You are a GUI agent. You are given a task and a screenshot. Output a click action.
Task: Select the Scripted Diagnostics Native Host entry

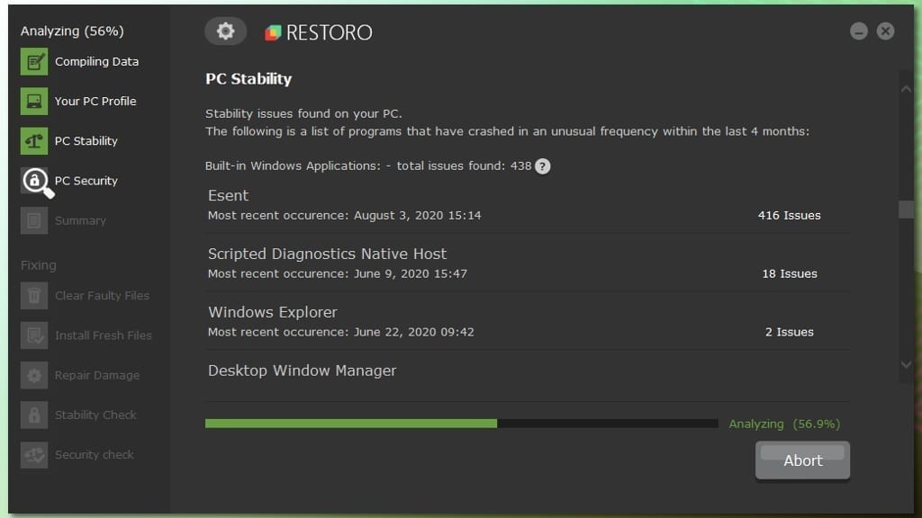click(528, 263)
